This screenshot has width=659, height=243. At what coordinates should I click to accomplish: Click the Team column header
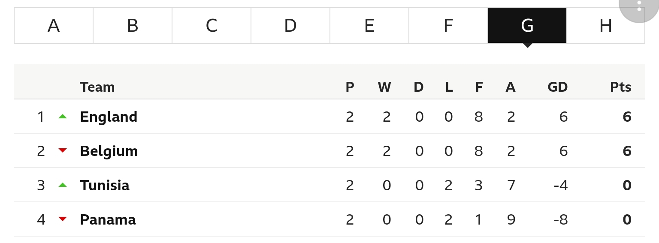(x=97, y=87)
